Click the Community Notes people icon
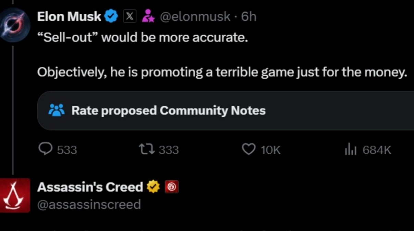Viewport: 414px width, 231px height. click(57, 110)
